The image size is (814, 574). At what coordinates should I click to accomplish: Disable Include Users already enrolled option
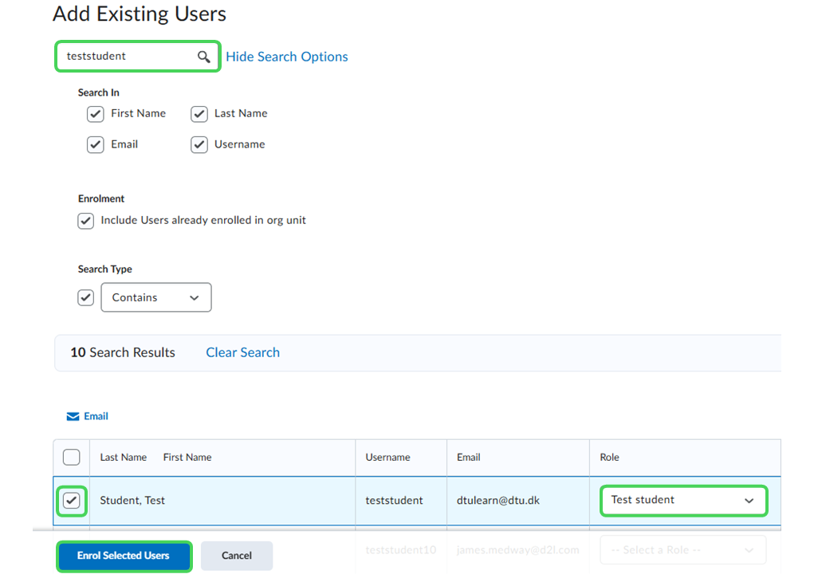click(86, 221)
